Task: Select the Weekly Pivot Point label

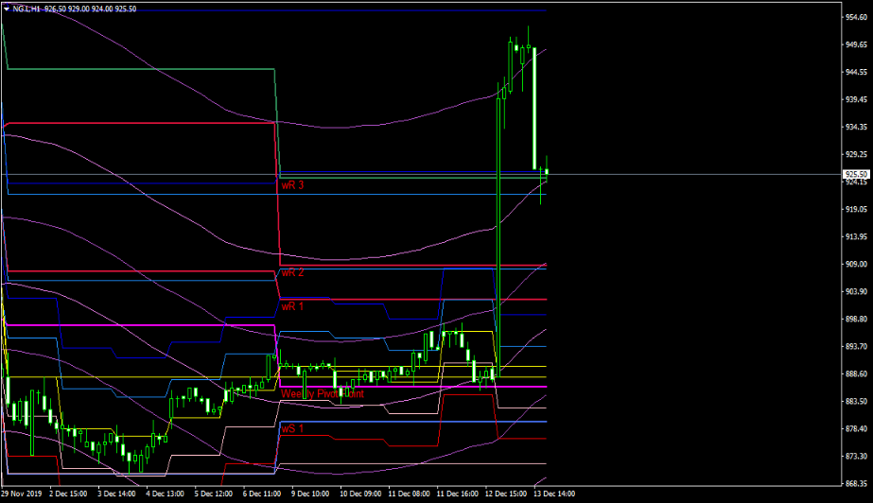Action: tap(323, 391)
